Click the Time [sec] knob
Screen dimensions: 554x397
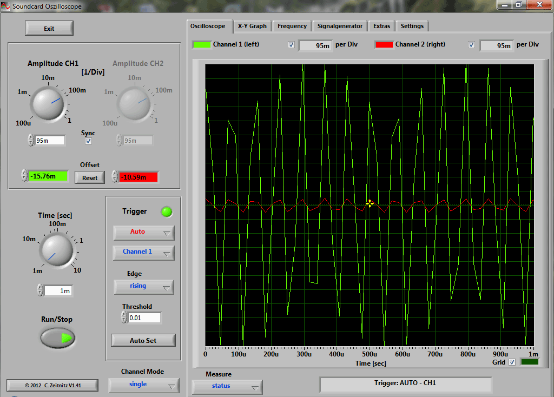tap(56, 250)
